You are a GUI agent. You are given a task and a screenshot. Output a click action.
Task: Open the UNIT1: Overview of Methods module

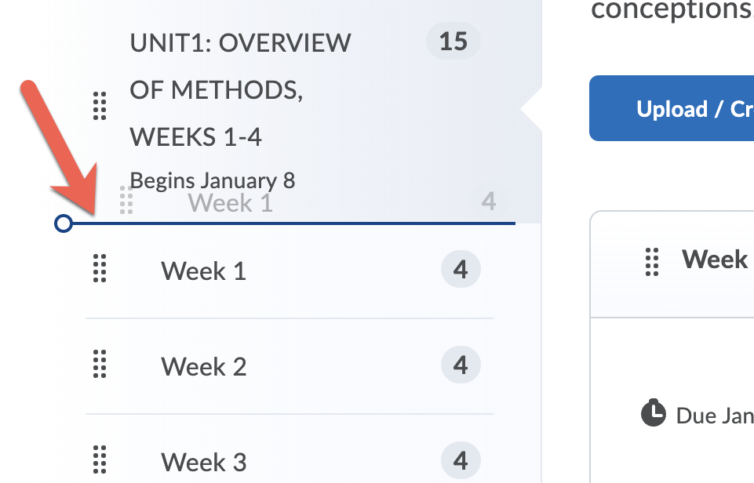coord(240,89)
